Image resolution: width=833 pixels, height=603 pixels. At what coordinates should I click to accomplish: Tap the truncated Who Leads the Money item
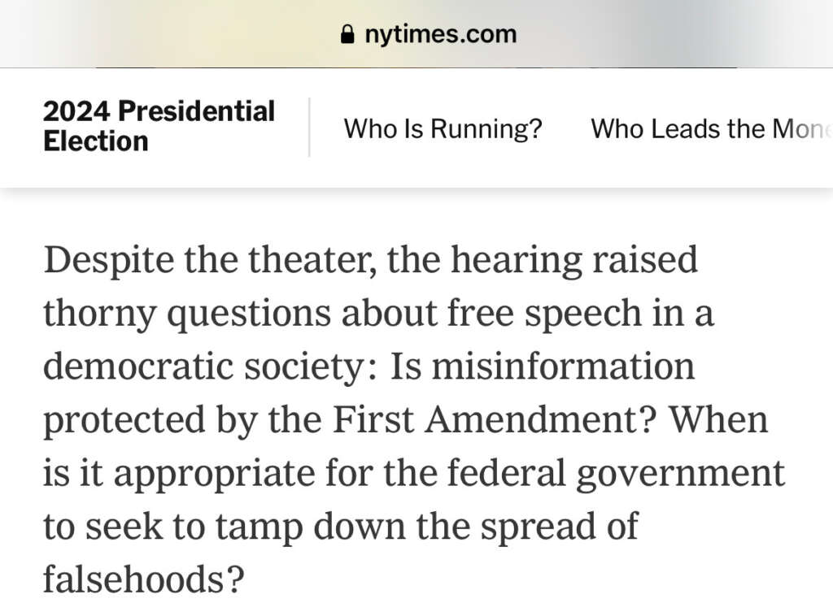[x=710, y=128]
